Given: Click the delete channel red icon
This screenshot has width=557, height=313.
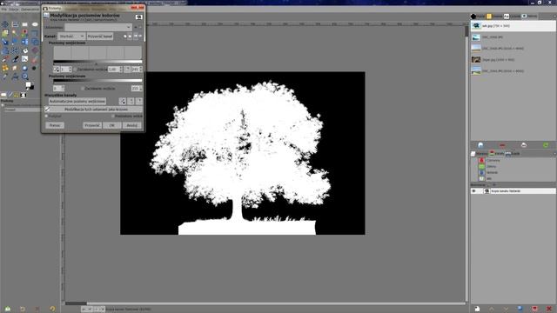Looking at the screenshot, I should 549,309.
